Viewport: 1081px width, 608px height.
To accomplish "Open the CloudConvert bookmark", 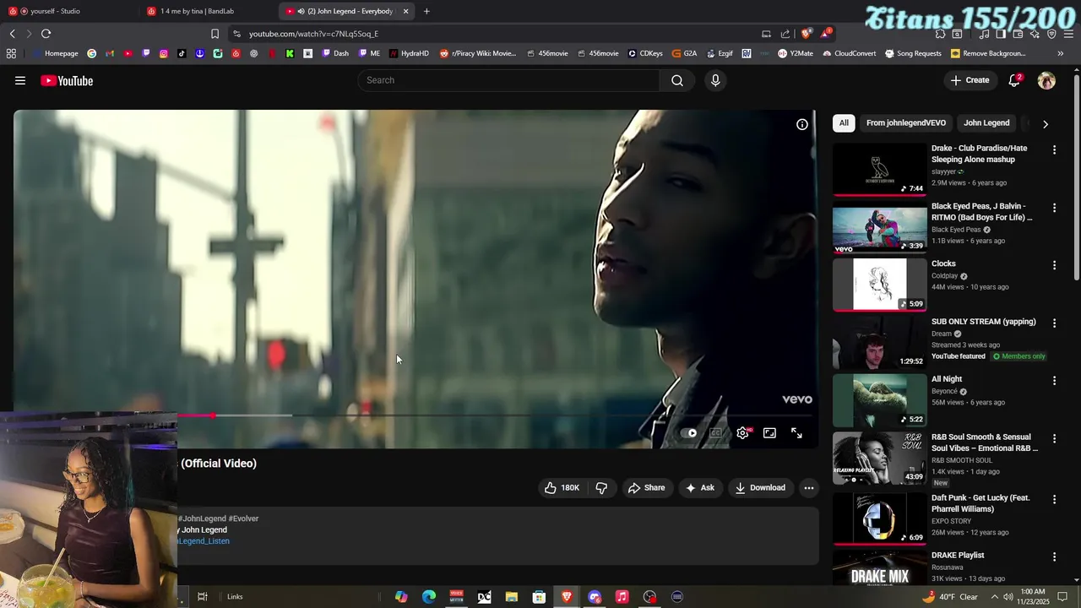I will [848, 53].
